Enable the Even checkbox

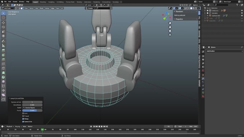[x=23, y=113]
